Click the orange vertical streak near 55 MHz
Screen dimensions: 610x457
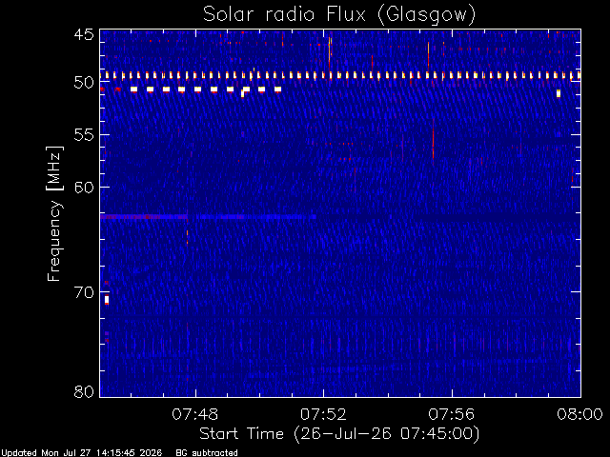pyautogui.click(x=433, y=140)
